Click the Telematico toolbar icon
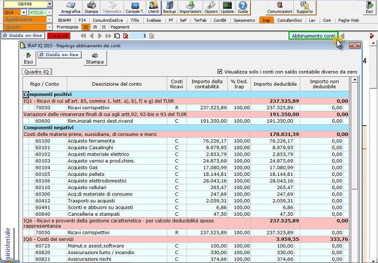 [112, 8]
